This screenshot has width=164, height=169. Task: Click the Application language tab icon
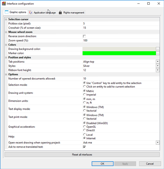tap(31, 13)
